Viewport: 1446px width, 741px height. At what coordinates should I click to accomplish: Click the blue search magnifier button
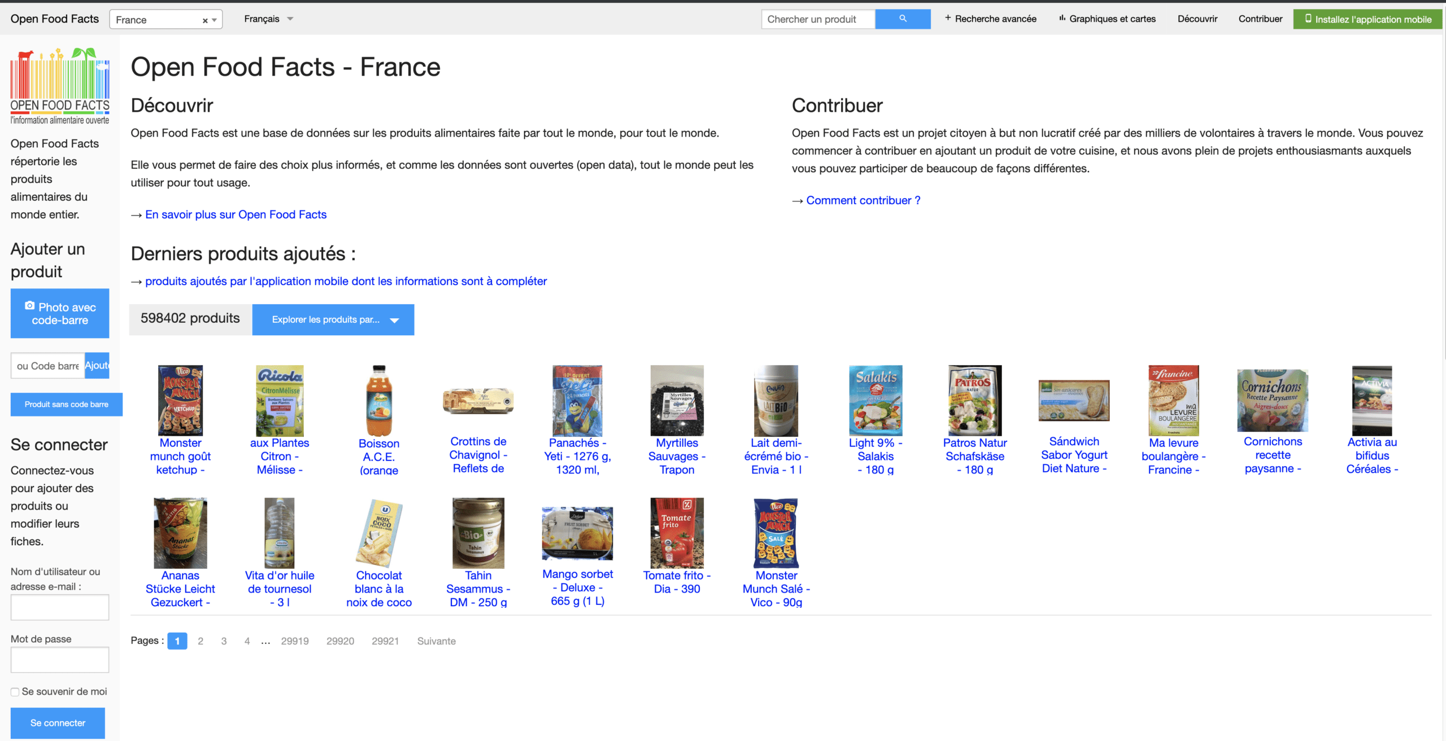click(903, 19)
